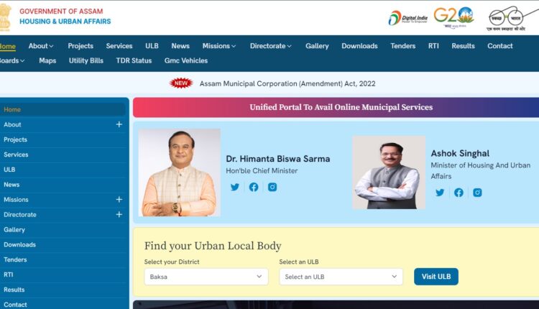
Task: Open the Select an ULB dropdown
Action: tap(341, 277)
